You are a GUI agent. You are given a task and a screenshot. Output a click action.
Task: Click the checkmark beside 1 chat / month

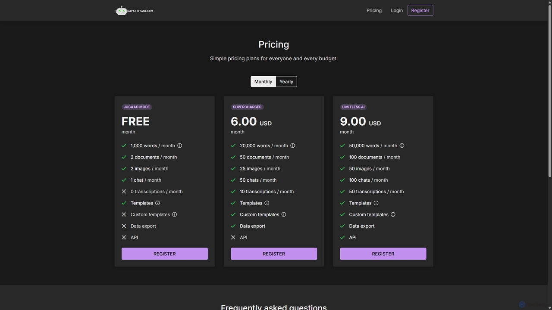(124, 180)
